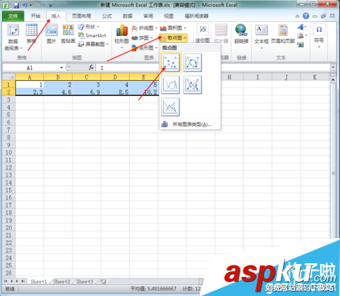
Task: Open the Area chart dropdown
Action: coord(173,28)
